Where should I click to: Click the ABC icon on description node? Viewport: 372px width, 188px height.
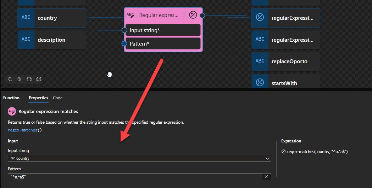point(26,40)
